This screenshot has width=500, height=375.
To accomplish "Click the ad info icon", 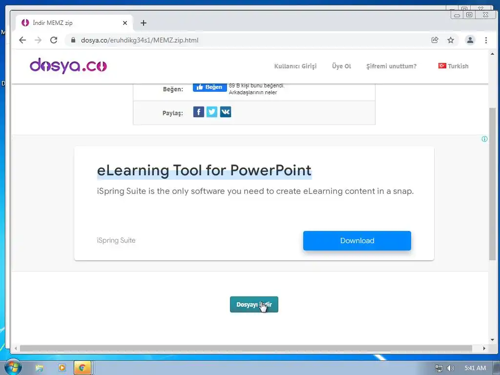I will click(484, 139).
